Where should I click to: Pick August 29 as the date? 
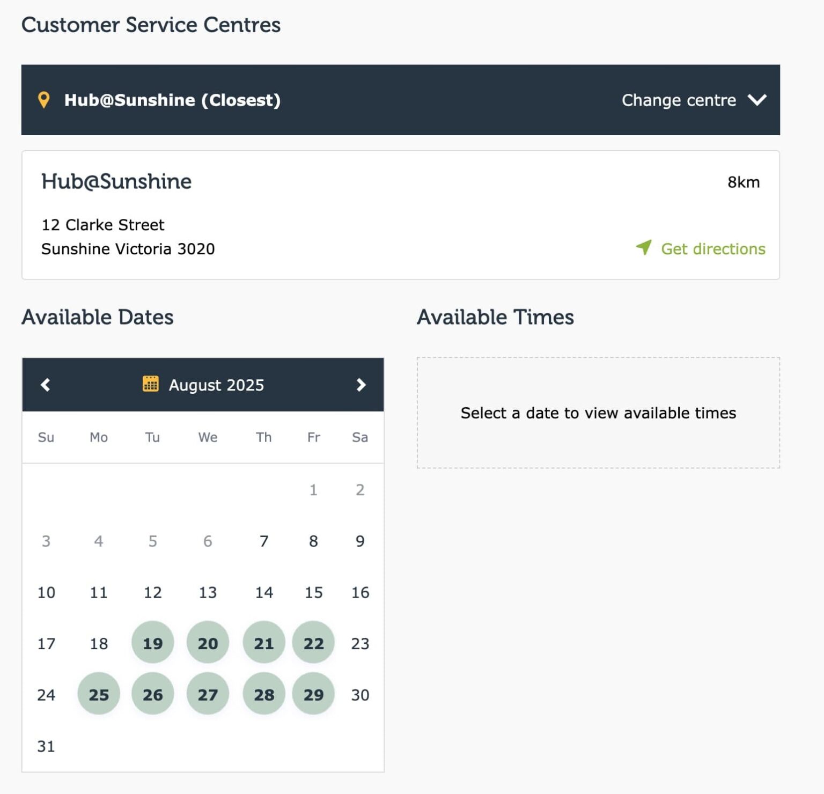[313, 694]
